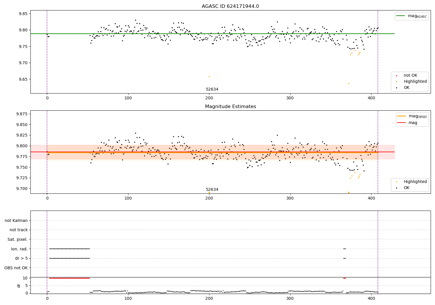
Task: Click the 9.85 y-axis tick label
Action: [23, 14]
